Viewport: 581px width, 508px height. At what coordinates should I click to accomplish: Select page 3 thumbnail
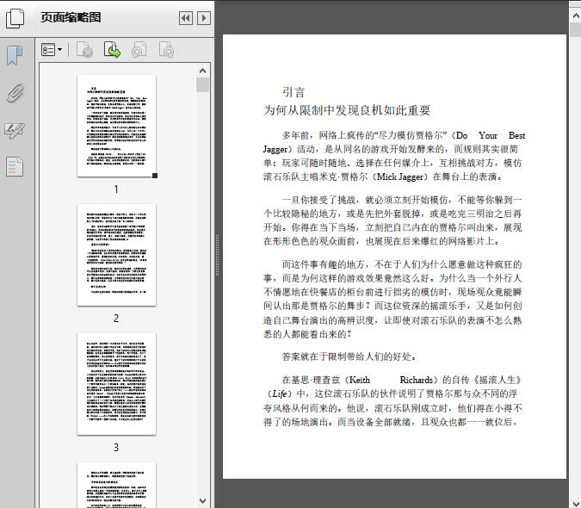pos(116,384)
